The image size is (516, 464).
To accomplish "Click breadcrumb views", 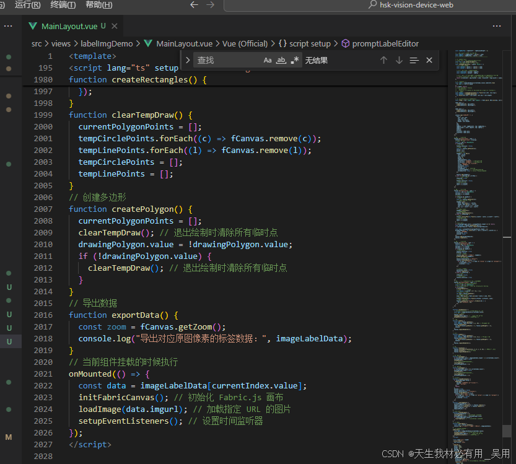I will (x=61, y=44).
